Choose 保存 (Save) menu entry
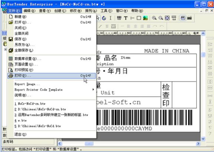This screenshot has height=152, width=214. click(x=52, y=39)
